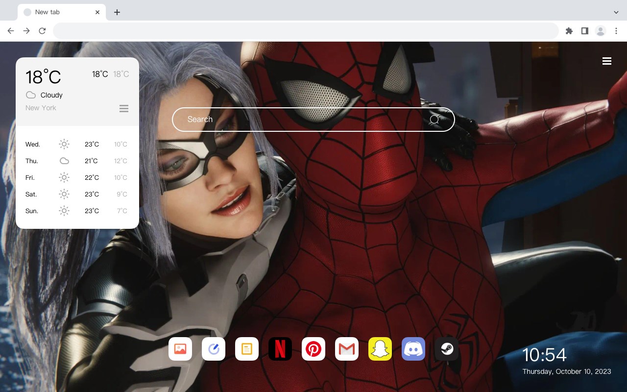Open the wallpaper image gallery dock icon

click(180, 349)
